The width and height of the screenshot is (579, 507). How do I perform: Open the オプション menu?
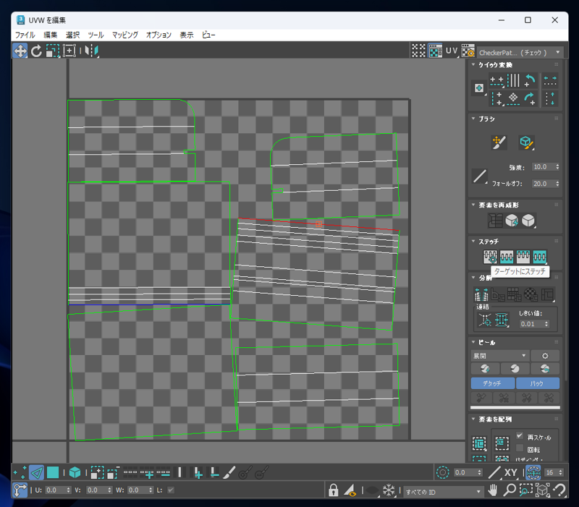(x=159, y=35)
